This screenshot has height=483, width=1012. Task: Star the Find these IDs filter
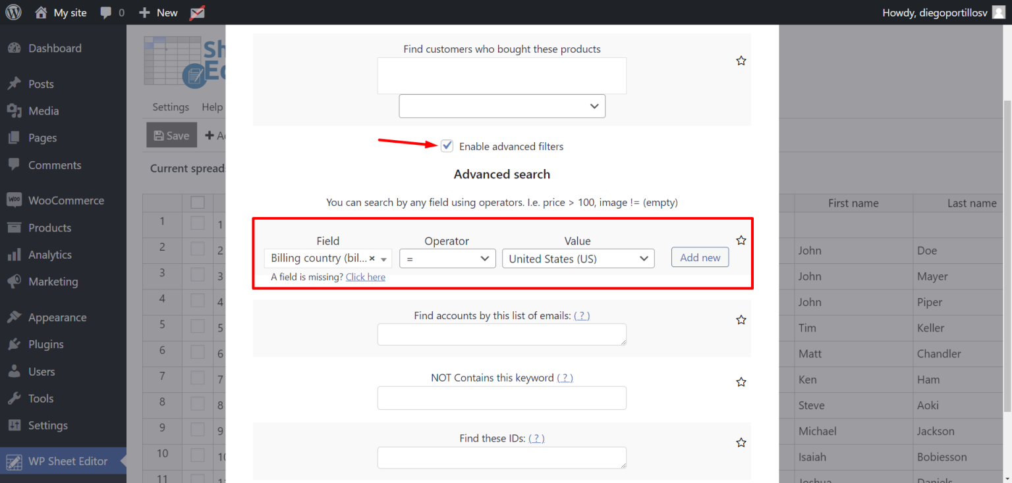pyautogui.click(x=741, y=443)
